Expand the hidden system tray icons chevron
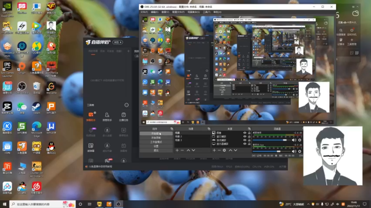The width and height of the screenshot is (371, 208). pyautogui.click(x=308, y=204)
